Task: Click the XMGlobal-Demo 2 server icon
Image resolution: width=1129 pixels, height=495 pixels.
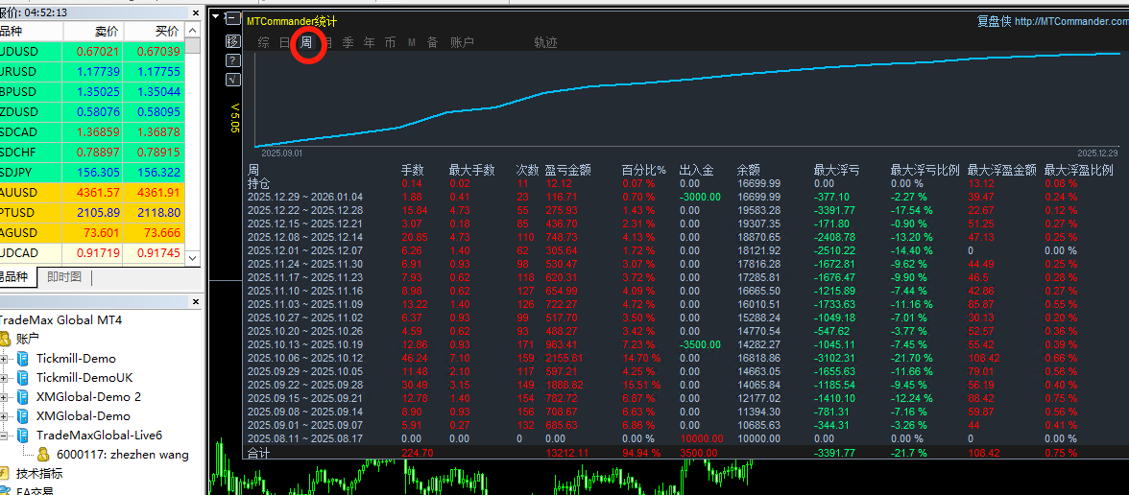Action: point(23,397)
